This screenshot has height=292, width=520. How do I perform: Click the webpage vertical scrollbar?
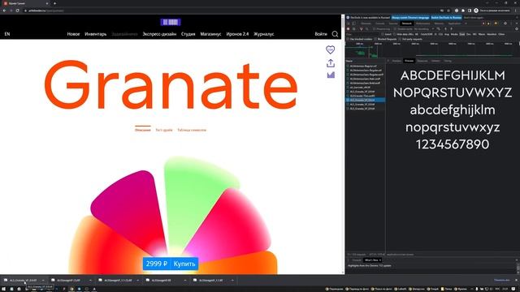(x=343, y=144)
